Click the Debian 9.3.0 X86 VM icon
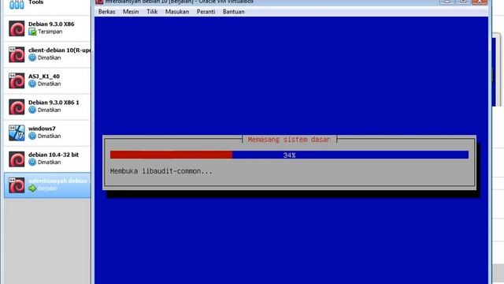504x284 pixels. (17, 28)
